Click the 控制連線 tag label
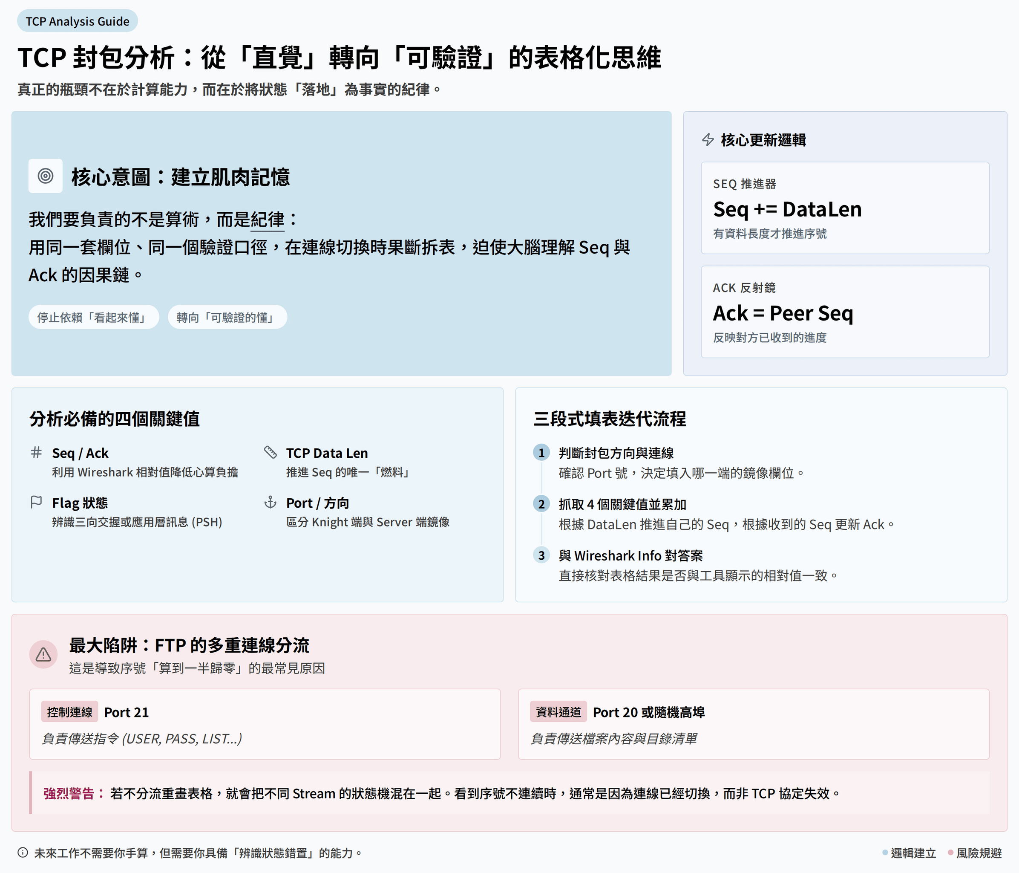Image resolution: width=1019 pixels, height=873 pixels. [x=70, y=711]
